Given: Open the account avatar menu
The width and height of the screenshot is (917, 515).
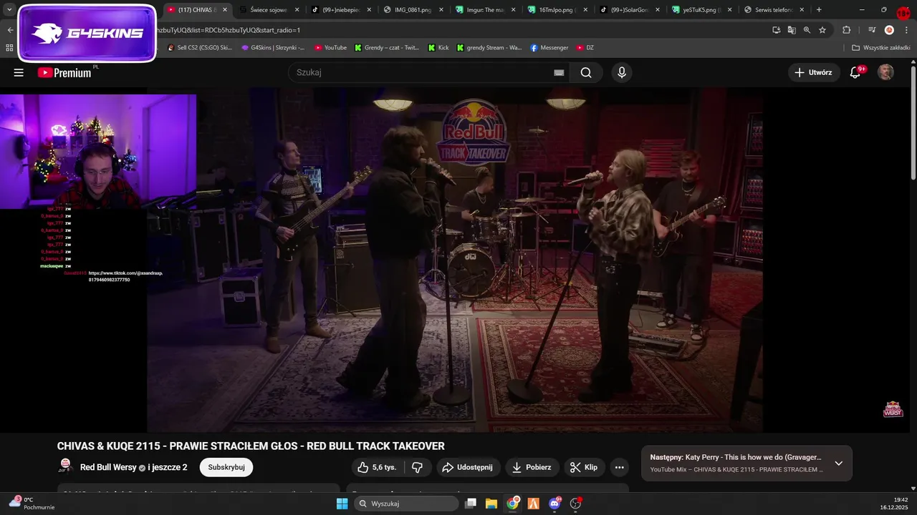Looking at the screenshot, I should (x=886, y=72).
